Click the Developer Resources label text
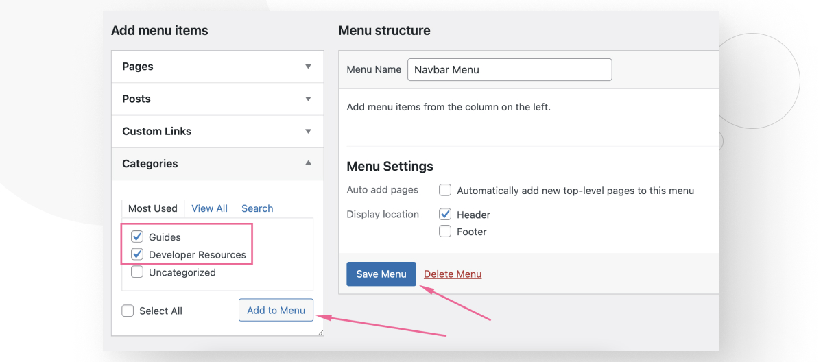This screenshot has height=362, width=823. point(198,255)
